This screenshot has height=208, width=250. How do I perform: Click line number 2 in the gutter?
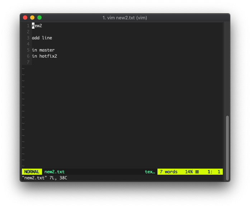coord(28,32)
